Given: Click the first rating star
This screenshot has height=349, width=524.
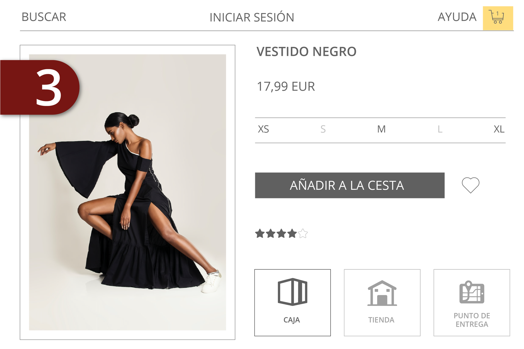Looking at the screenshot, I should coord(260,233).
